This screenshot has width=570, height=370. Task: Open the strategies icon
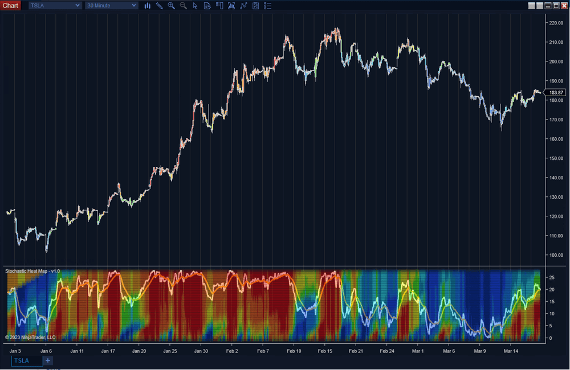pyautogui.click(x=255, y=6)
